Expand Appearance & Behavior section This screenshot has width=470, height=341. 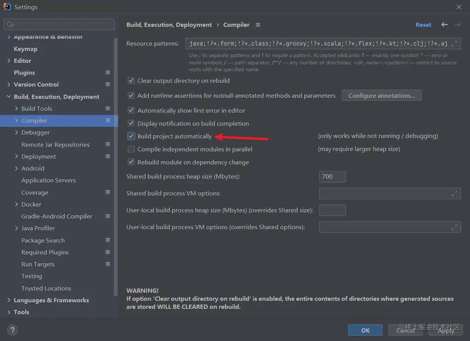(x=9, y=37)
